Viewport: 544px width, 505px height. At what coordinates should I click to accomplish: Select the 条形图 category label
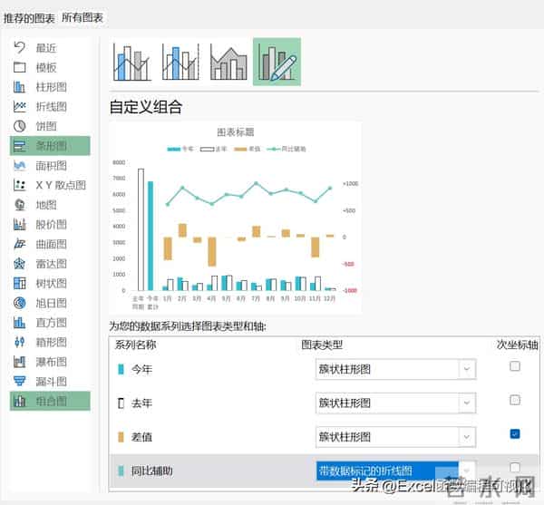[52, 146]
